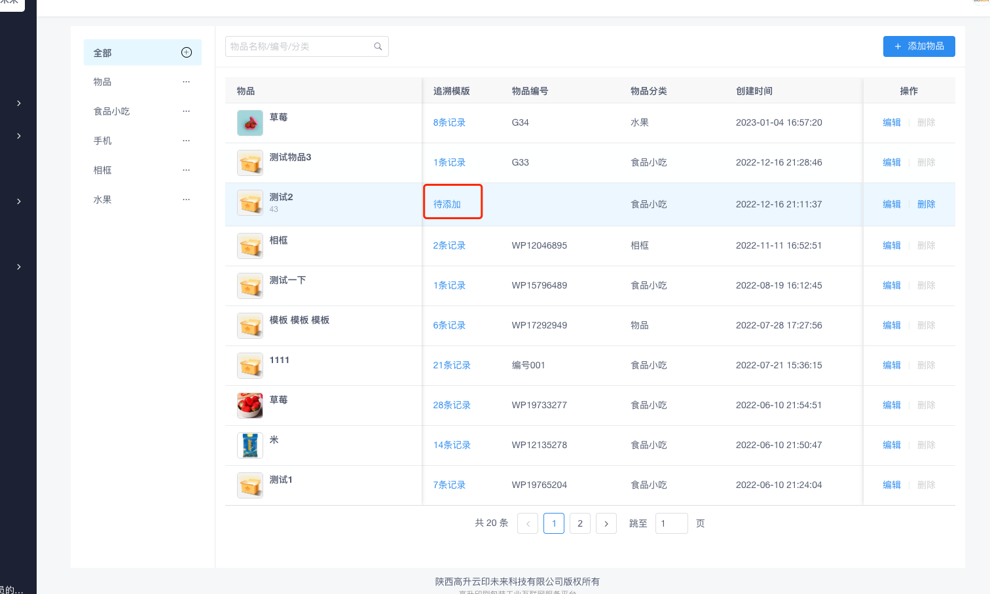990x594 pixels.
Task: Open the 2条记录 link for 相框
Action: [x=449, y=245]
